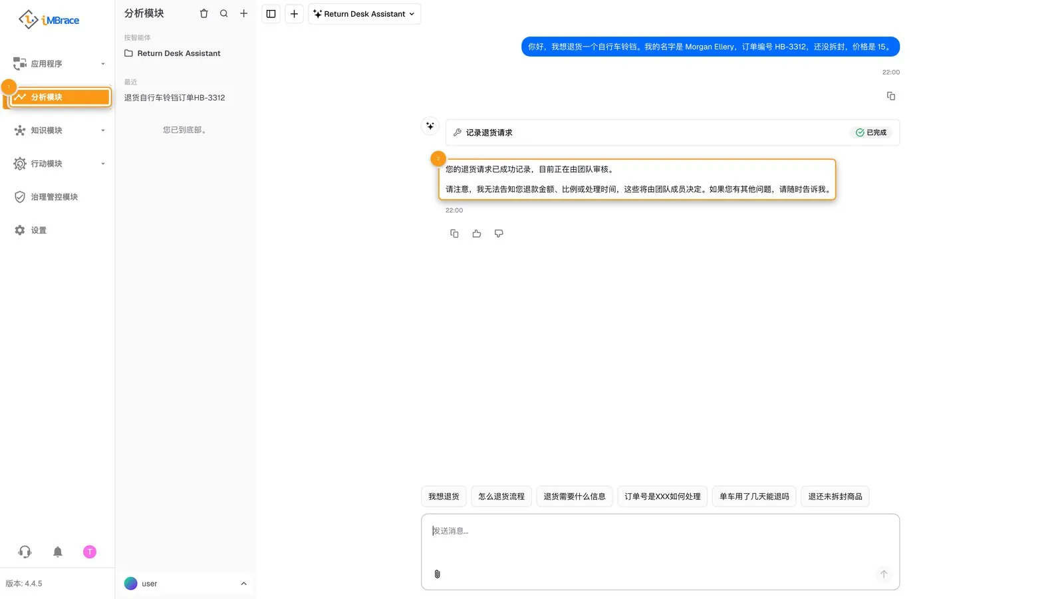The image size is (1064, 599).
Task: Click the 已完成 status badge
Action: tap(871, 132)
